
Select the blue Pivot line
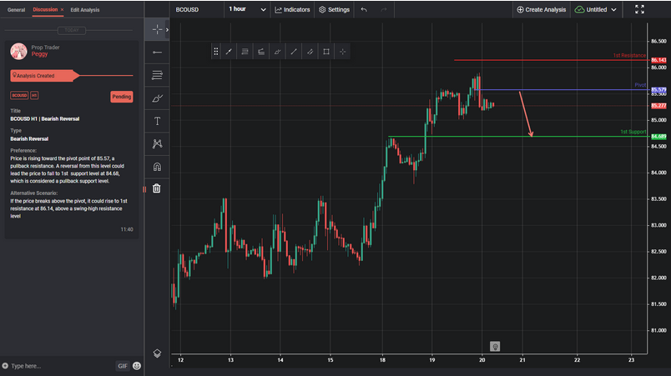point(561,90)
